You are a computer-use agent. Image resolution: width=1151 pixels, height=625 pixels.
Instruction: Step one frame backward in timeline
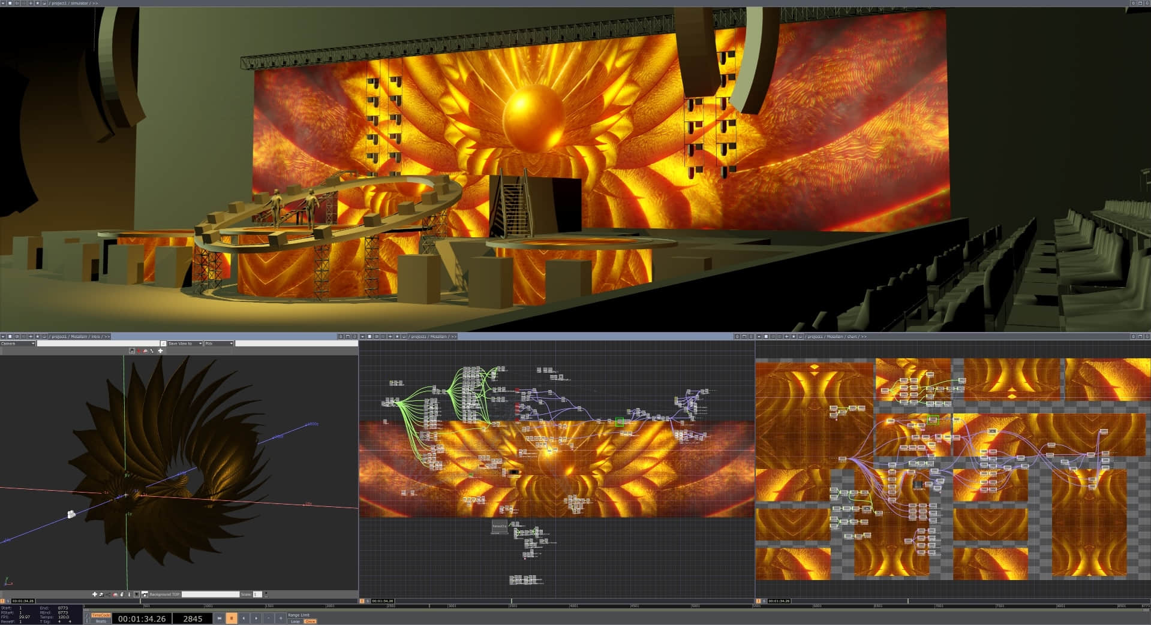244,618
